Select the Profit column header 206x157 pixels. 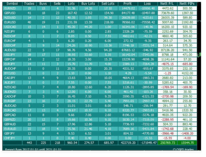pos(128,4)
